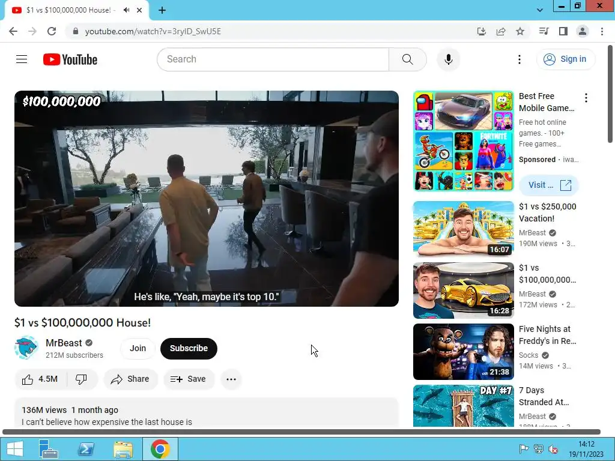Open YouTube settings three-dot menu
Screen dimensions: 615x461
pyautogui.click(x=520, y=59)
